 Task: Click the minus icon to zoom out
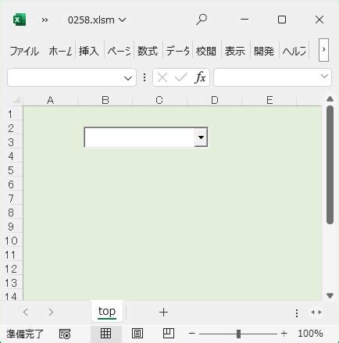(192, 334)
